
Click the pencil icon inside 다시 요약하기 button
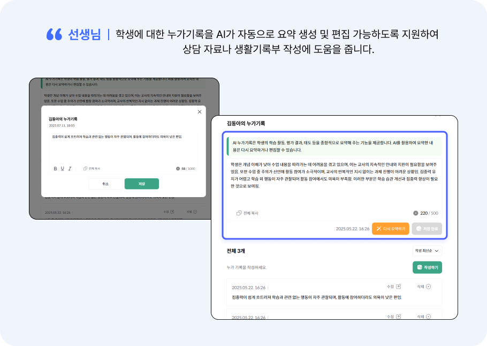(x=378, y=228)
